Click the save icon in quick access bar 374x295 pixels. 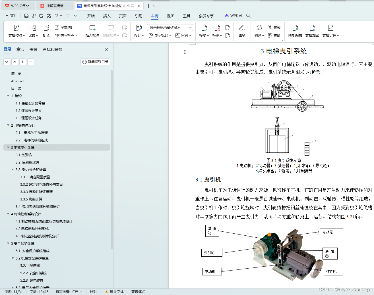[26, 16]
